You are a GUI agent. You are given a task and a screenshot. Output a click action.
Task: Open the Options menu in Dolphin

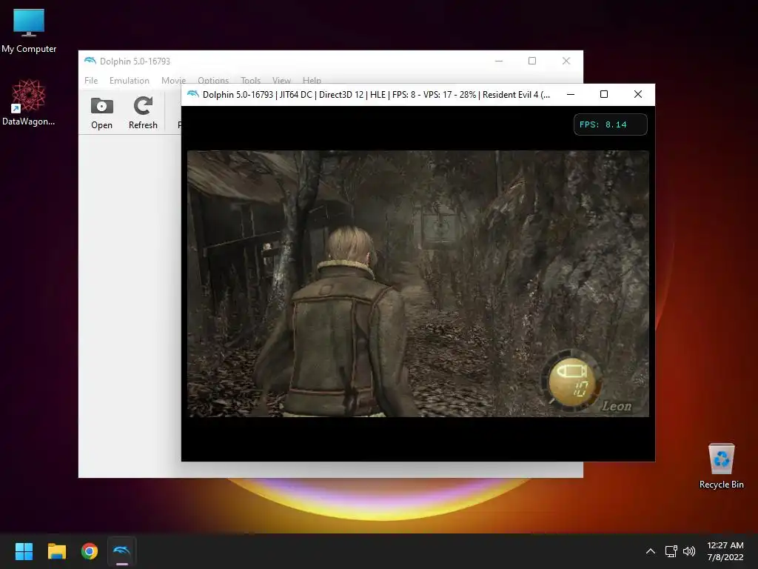click(x=213, y=80)
